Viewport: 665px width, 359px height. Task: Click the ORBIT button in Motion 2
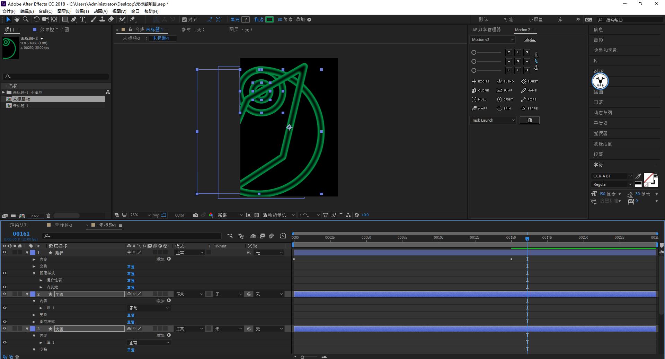pyautogui.click(x=505, y=99)
